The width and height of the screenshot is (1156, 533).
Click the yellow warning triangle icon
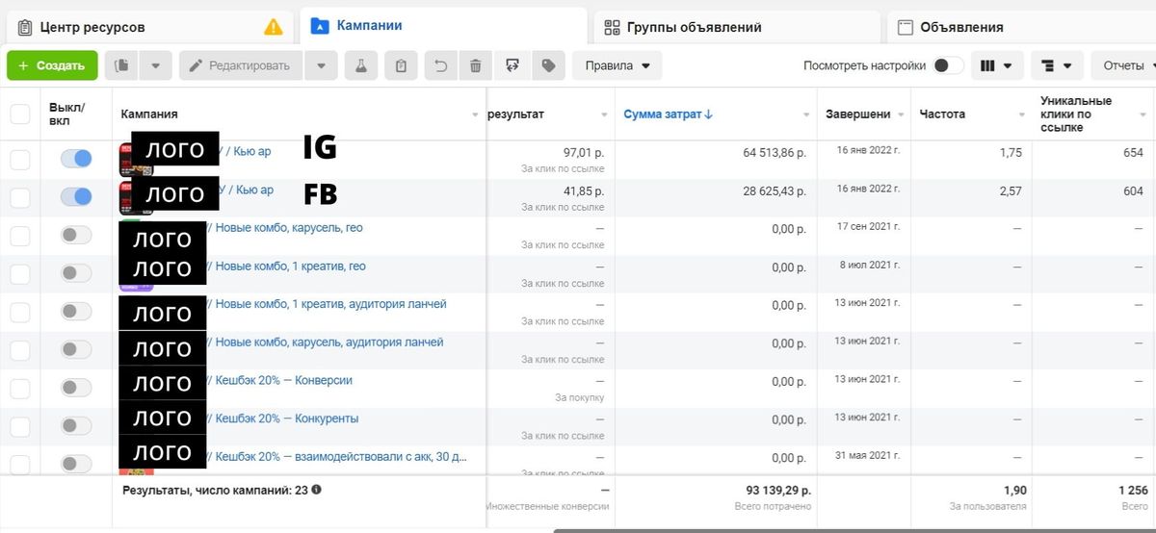(x=274, y=27)
